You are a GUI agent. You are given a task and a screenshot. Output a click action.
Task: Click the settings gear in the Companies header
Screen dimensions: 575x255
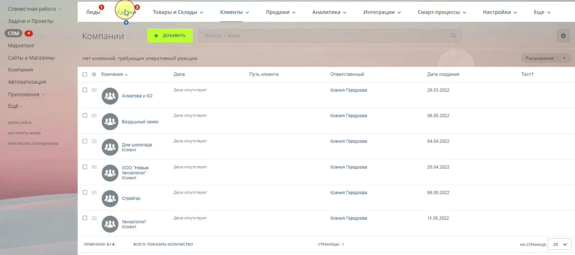[x=563, y=36]
